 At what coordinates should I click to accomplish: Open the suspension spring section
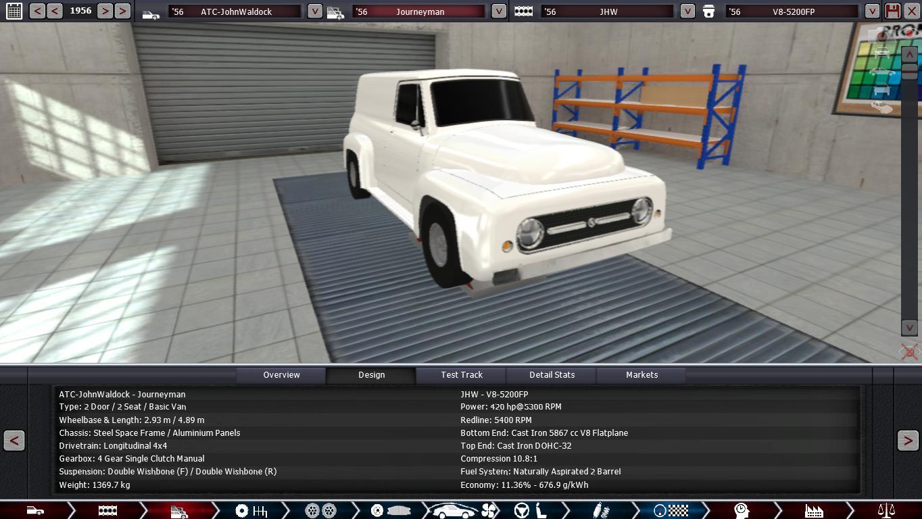tap(598, 510)
